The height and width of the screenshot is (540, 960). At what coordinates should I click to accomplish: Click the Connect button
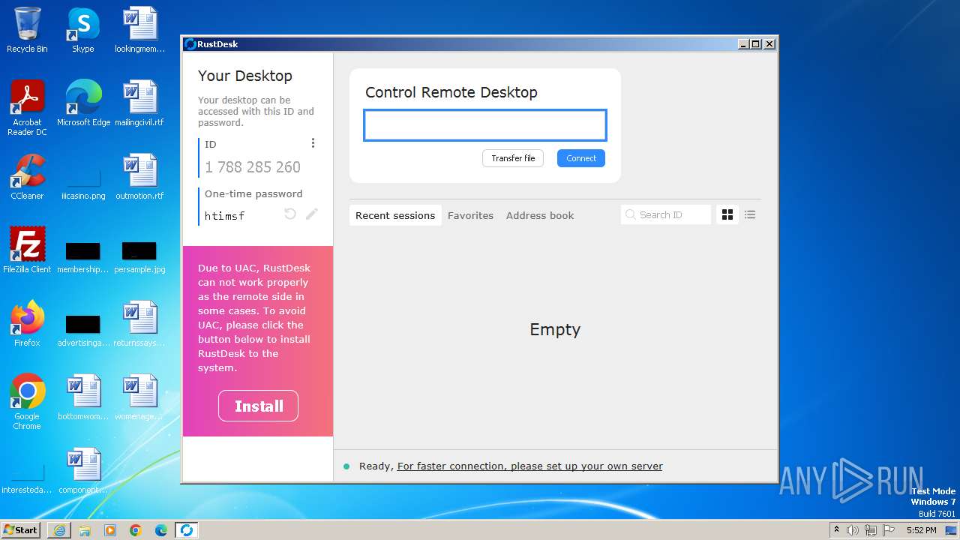click(581, 158)
